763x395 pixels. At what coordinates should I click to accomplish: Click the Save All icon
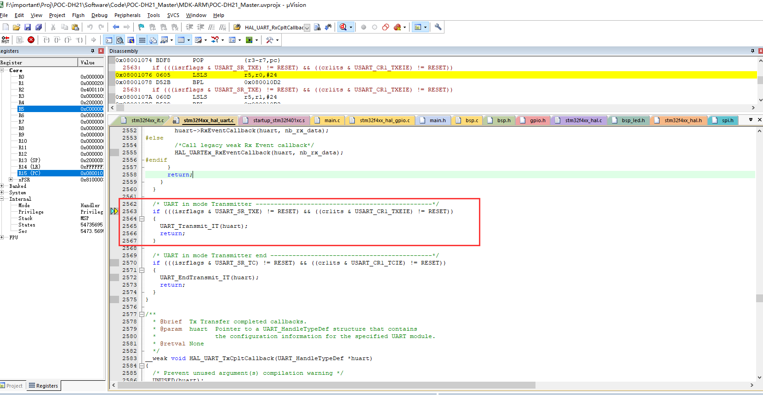tap(39, 27)
